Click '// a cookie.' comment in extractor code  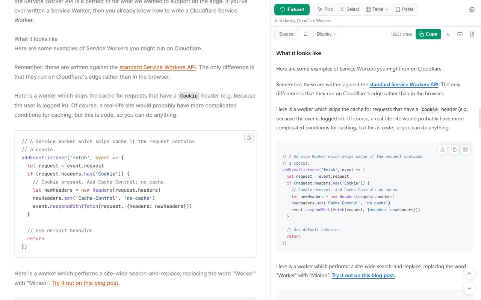(x=296, y=163)
